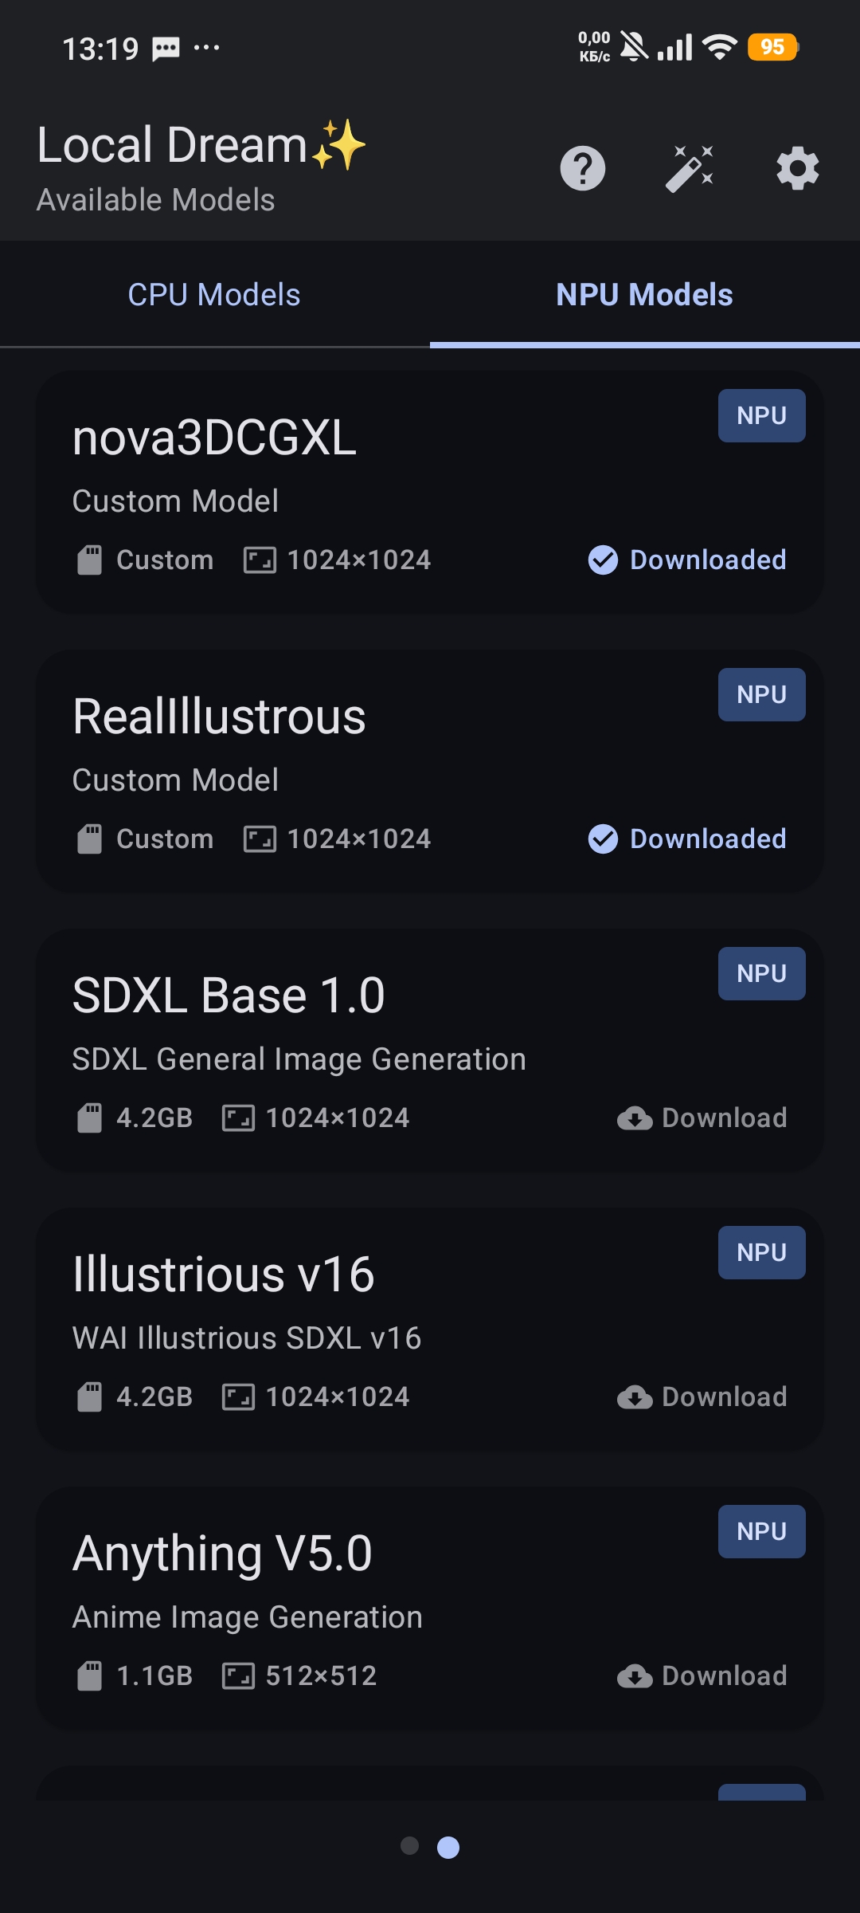Open the nova3DCGXL model card
860x1913 pixels.
pos(430,493)
